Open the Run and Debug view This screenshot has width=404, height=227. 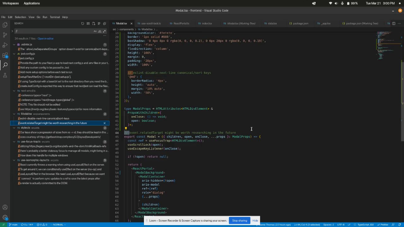tap(5, 45)
